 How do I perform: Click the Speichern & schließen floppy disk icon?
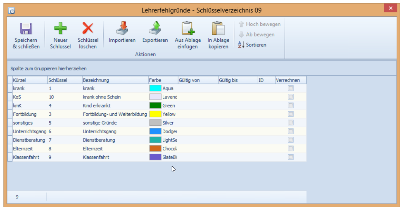(x=26, y=28)
